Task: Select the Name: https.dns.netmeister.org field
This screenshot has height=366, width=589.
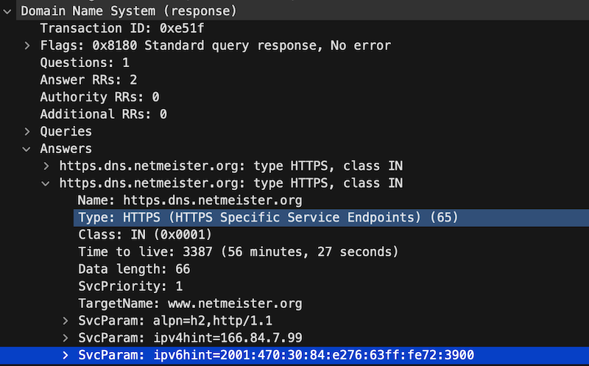Action: point(190,200)
